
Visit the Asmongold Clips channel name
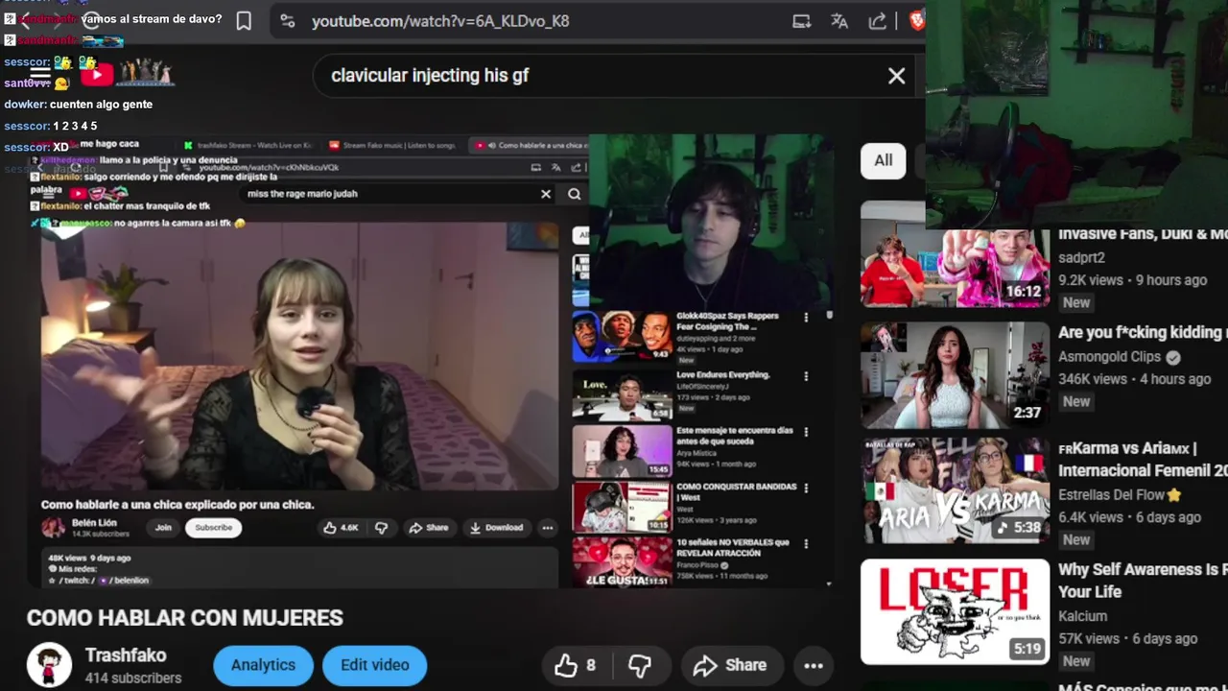tap(1109, 356)
